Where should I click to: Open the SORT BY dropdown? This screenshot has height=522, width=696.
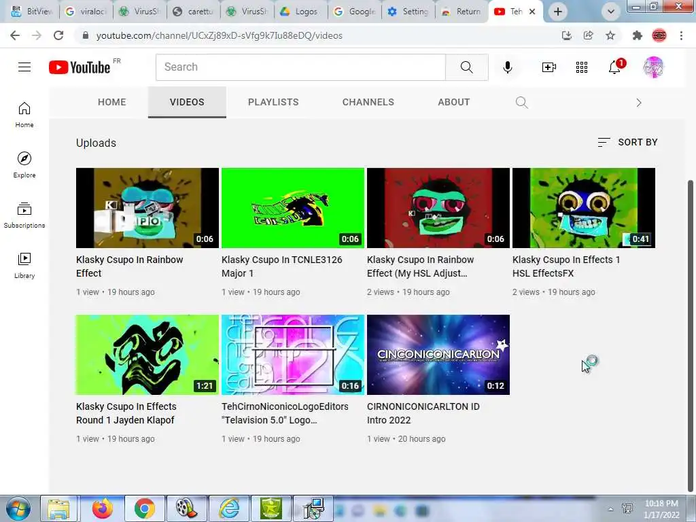627,143
